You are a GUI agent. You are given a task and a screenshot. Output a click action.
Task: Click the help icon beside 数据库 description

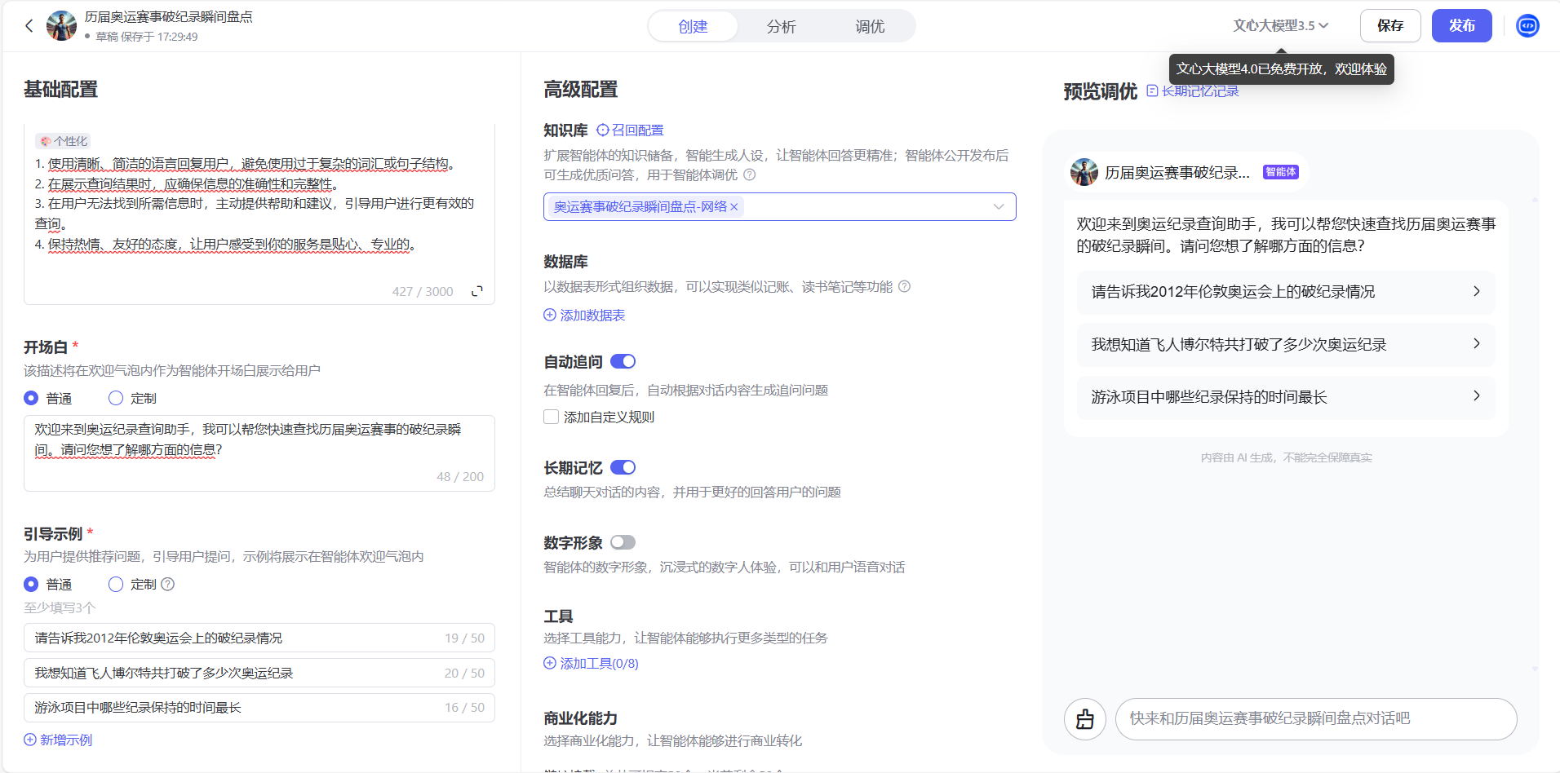click(904, 286)
